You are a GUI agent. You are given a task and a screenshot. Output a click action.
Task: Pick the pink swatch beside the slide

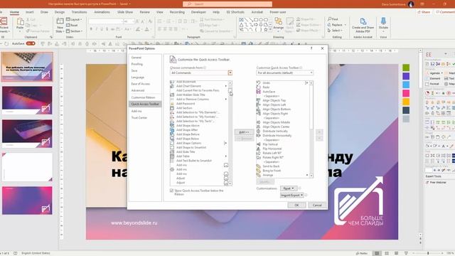(x=406, y=93)
